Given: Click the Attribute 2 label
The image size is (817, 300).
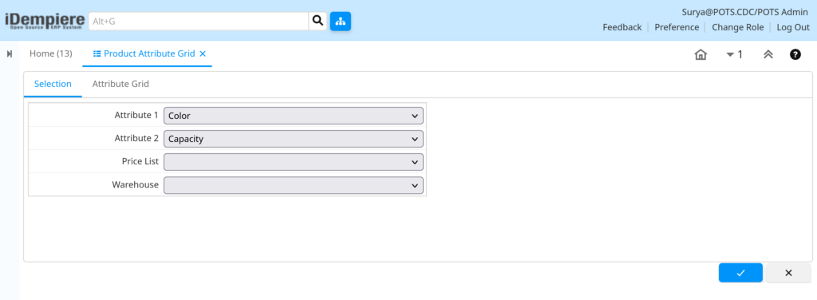Looking at the screenshot, I should click(136, 138).
